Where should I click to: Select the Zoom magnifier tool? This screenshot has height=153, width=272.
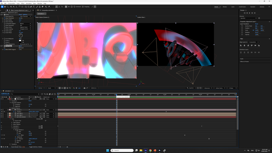point(8,7)
